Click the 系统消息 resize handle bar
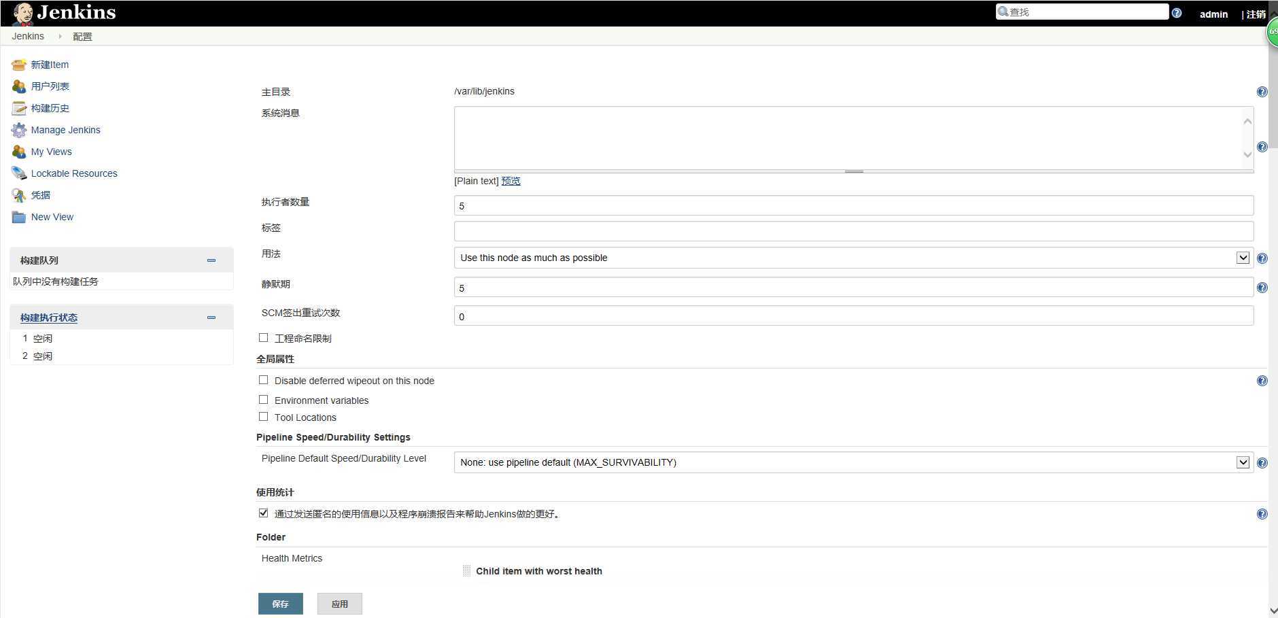Image resolution: width=1278 pixels, height=618 pixels. tap(854, 171)
